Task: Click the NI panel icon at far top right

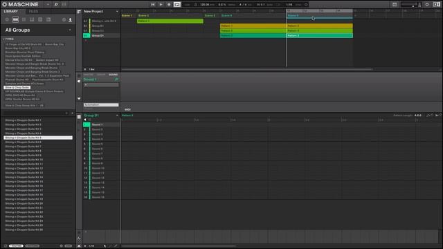Action: [437, 5]
